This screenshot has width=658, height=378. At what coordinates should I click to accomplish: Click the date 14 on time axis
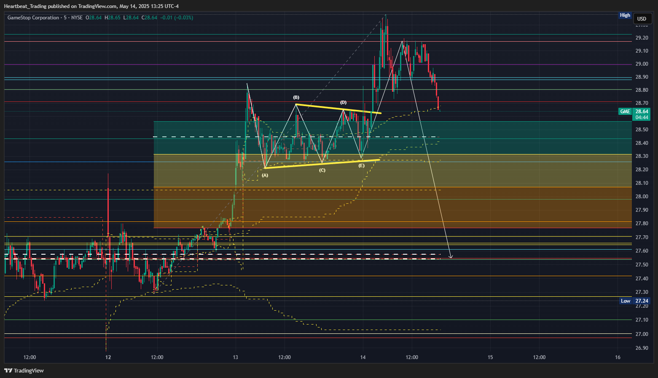363,357
